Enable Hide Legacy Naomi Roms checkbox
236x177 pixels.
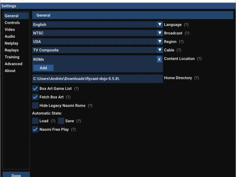(35, 106)
